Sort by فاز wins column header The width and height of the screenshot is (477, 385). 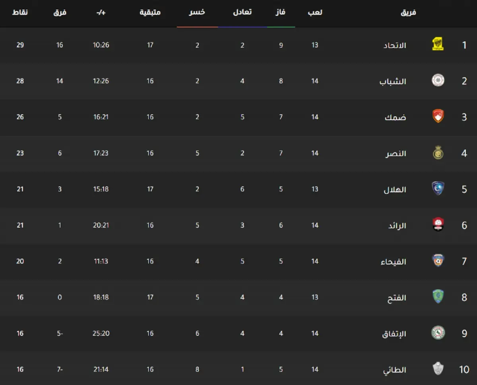pyautogui.click(x=281, y=12)
